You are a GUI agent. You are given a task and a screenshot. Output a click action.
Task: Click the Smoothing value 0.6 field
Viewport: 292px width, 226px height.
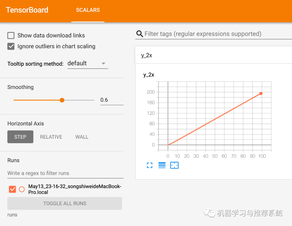[x=112, y=100]
